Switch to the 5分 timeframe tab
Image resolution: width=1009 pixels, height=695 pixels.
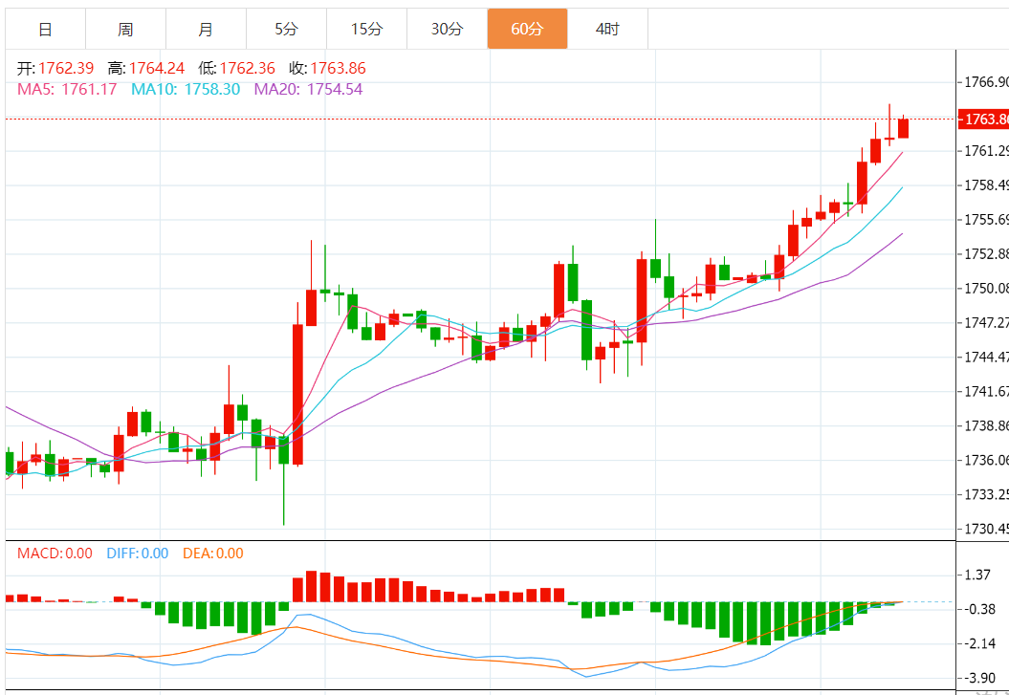pyautogui.click(x=286, y=29)
